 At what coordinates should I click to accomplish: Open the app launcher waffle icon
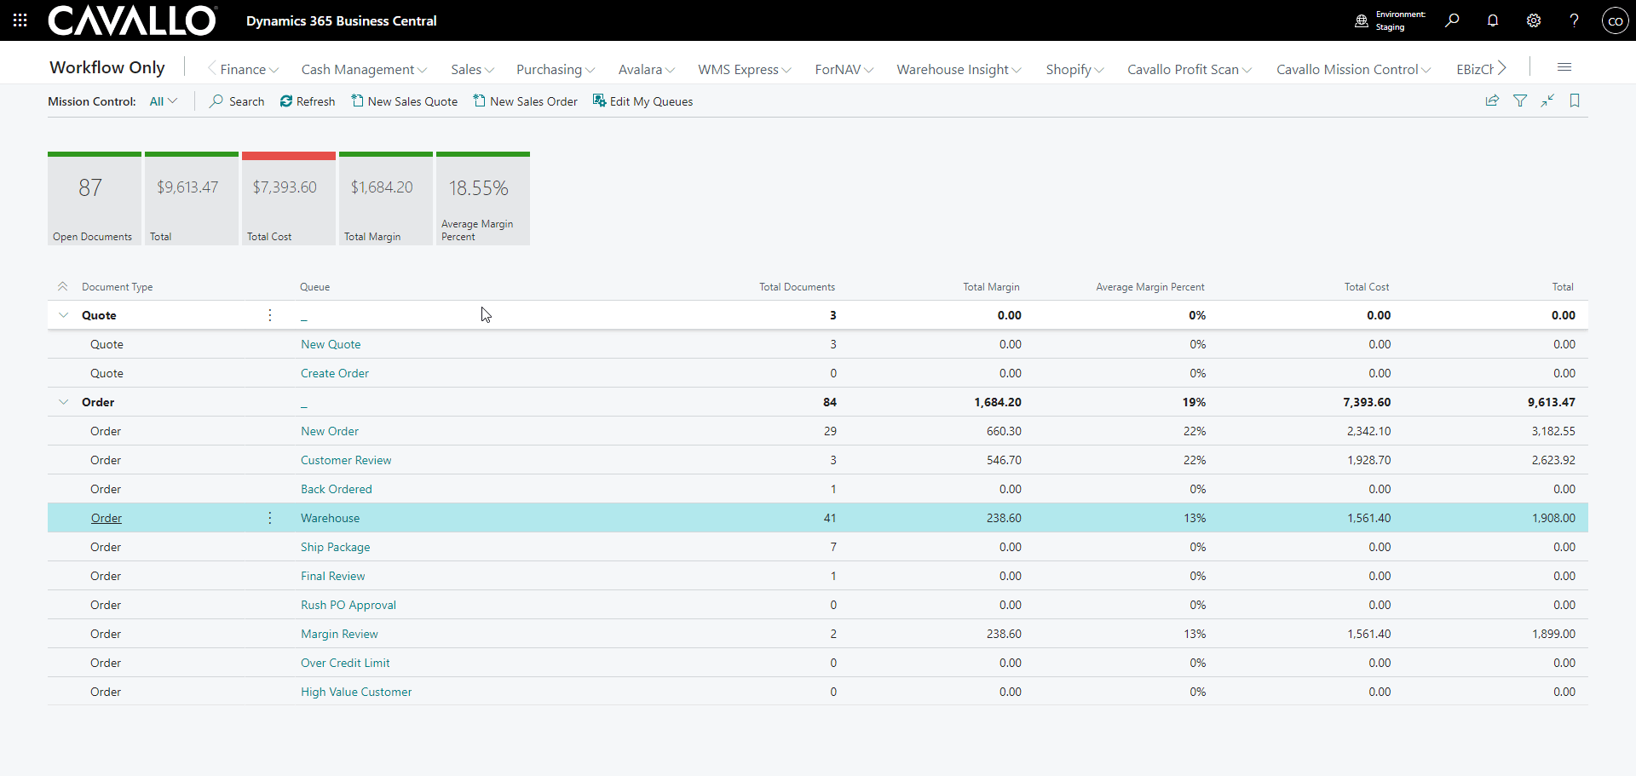20,20
